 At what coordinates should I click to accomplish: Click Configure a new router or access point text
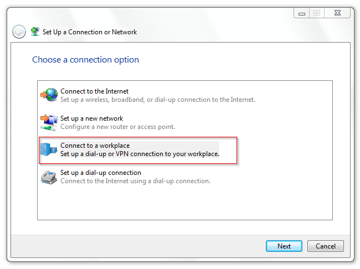pos(117,127)
